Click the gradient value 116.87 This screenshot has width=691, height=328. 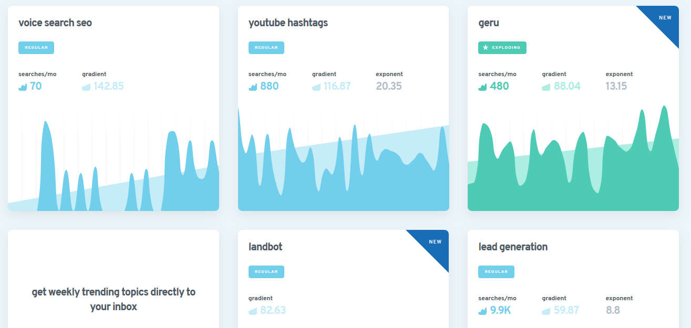337,87
